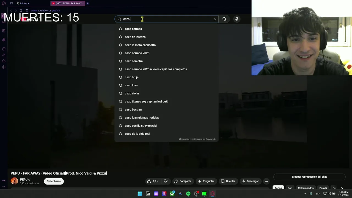
Task: Dislike the video with thumbs-down
Action: tap(166, 181)
